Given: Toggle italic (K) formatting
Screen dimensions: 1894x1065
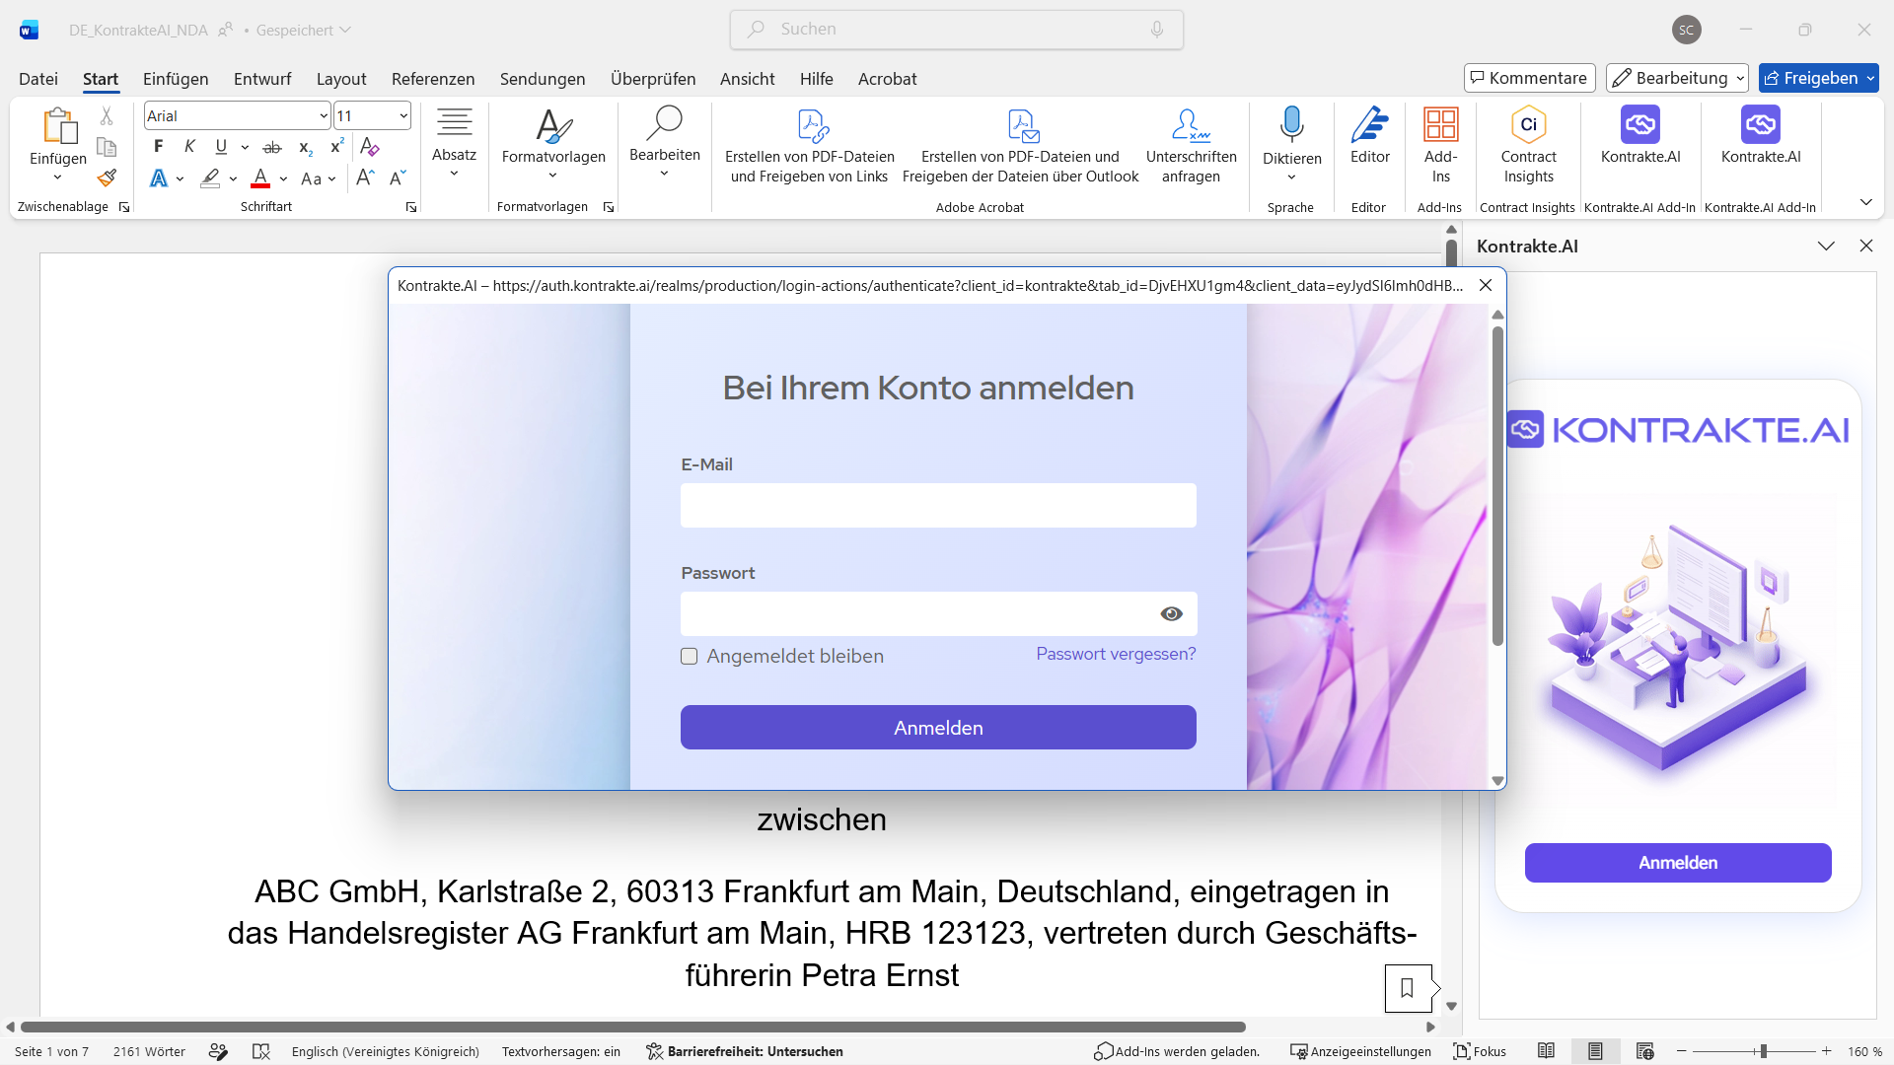Looking at the screenshot, I should 189,147.
